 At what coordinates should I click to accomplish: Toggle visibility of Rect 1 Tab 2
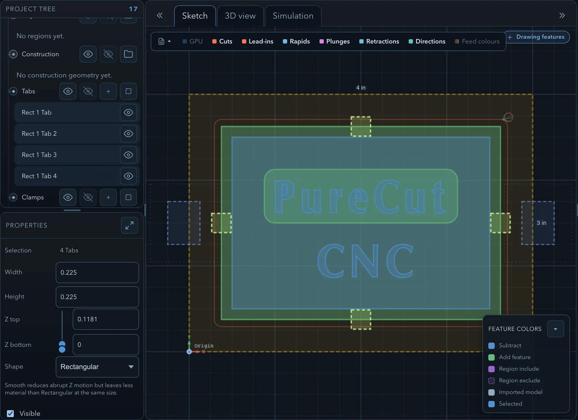(x=128, y=134)
